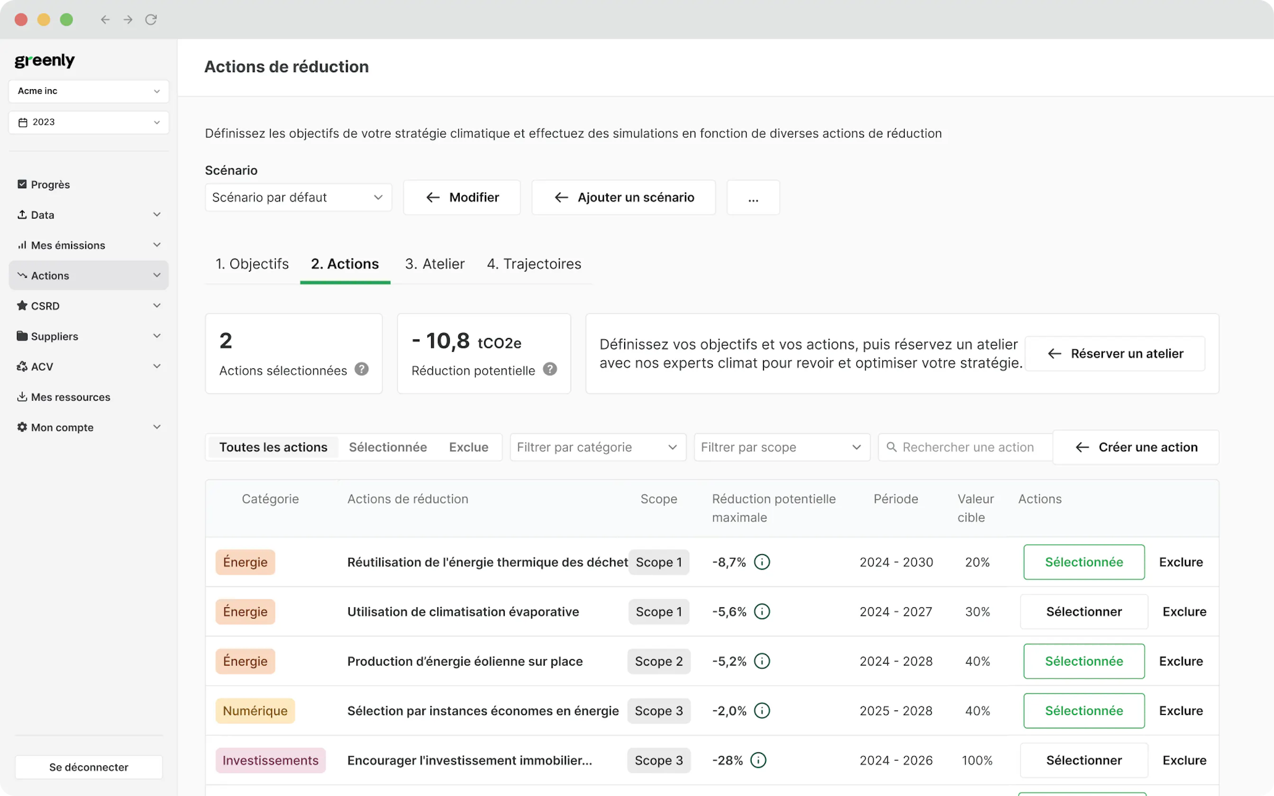Viewport: 1274px width, 796px height.
Task: Exclude Encourager l'investissement immobilier action
Action: pyautogui.click(x=1184, y=759)
